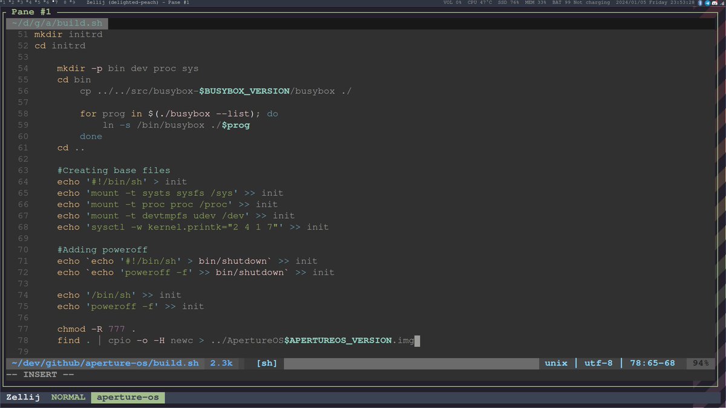Click line number 79 in the gutter
This screenshot has height=408, width=726.
click(23, 352)
